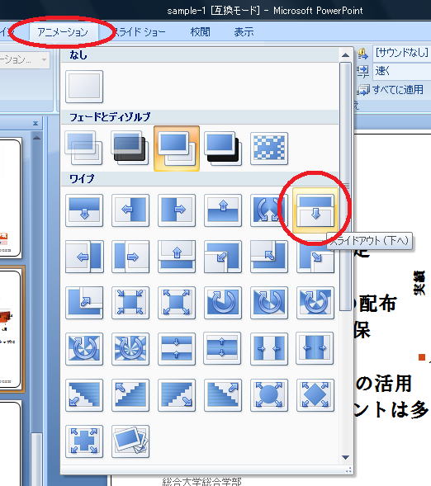Select the box-in inward arrows transition
The width and height of the screenshot is (431, 486).
(x=130, y=303)
